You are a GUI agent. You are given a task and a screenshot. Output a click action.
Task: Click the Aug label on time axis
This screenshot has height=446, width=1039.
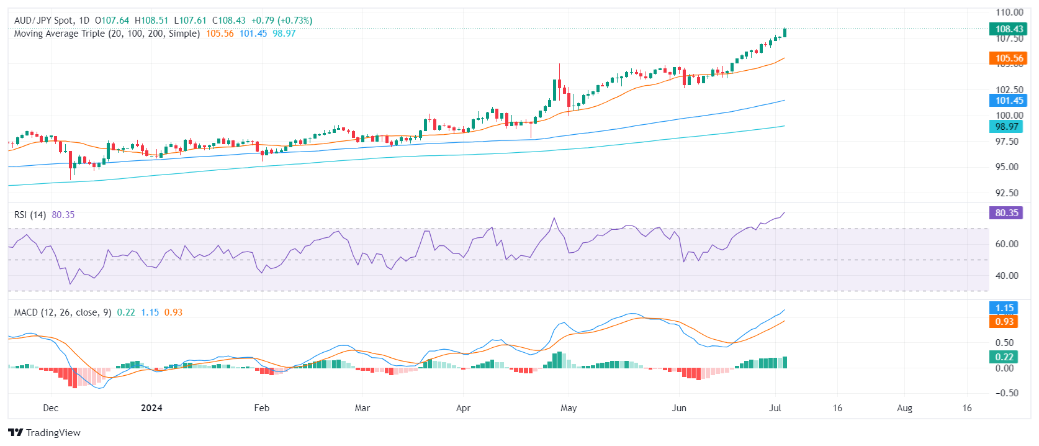[x=904, y=408]
